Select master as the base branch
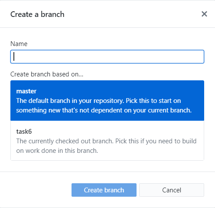Viewport: 215px width, 208px height. [x=107, y=101]
